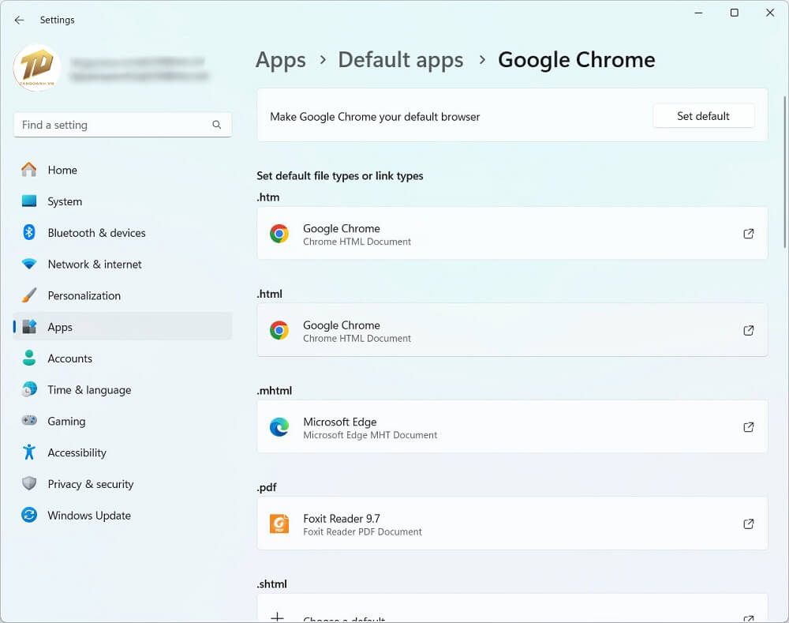The image size is (789, 623).
Task: Click the Windows Update sync icon
Action: pos(29,515)
